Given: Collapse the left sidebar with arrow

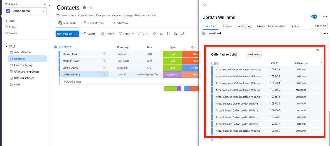Looking at the screenshot, I should tap(50, 5).
